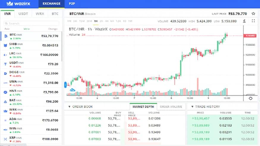The image size is (260, 146).
Task: Click the WazirX logo
Action: pos(18,4)
